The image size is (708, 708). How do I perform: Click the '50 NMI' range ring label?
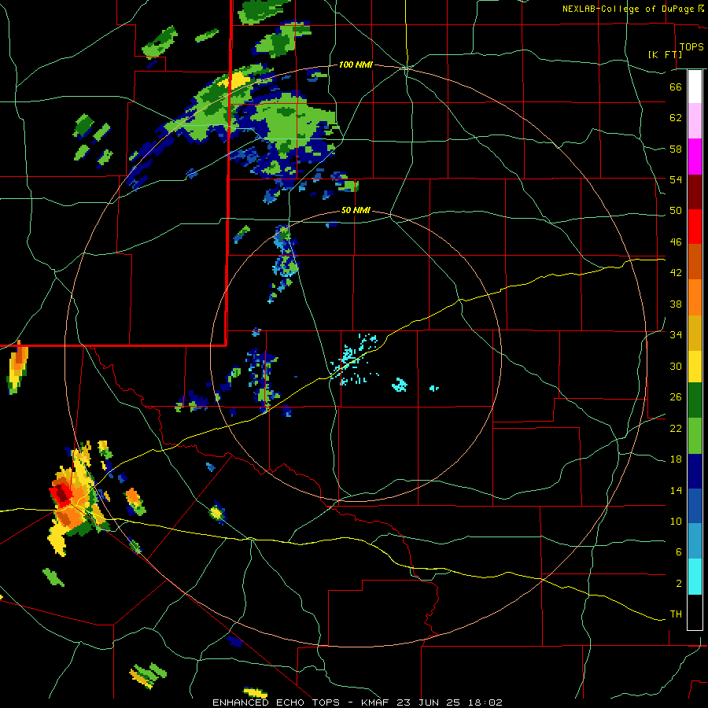[x=356, y=210]
